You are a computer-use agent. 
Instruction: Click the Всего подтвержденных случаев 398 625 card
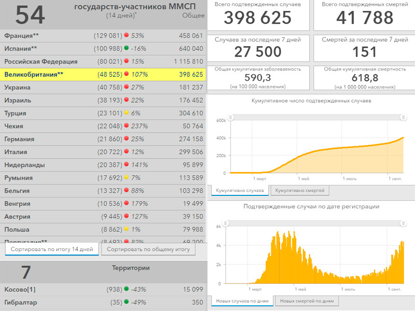click(258, 16)
